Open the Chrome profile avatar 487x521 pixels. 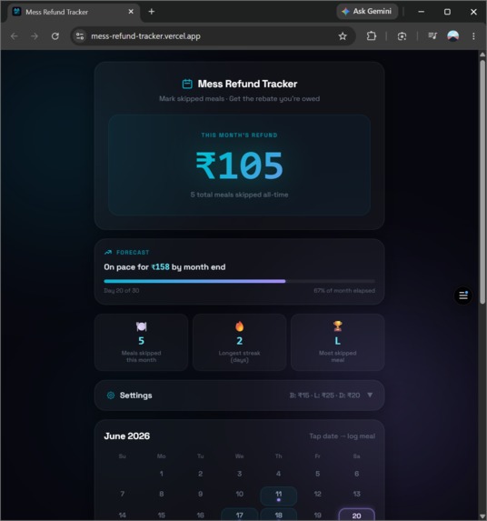coord(453,35)
